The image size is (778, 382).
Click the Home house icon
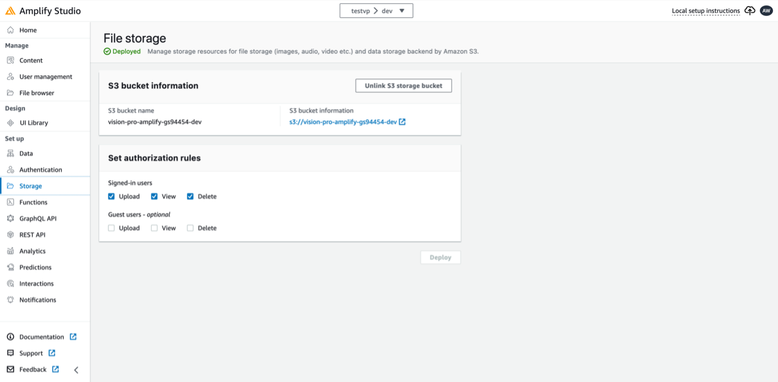point(10,30)
